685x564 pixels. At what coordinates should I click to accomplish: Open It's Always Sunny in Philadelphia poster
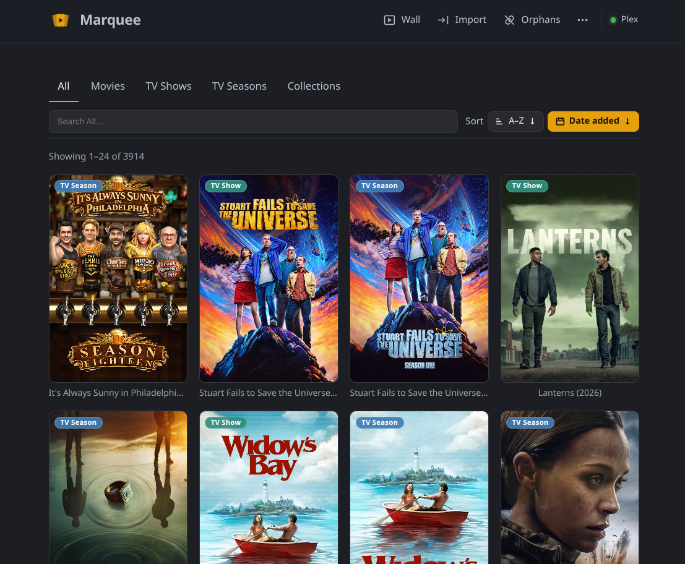118,278
